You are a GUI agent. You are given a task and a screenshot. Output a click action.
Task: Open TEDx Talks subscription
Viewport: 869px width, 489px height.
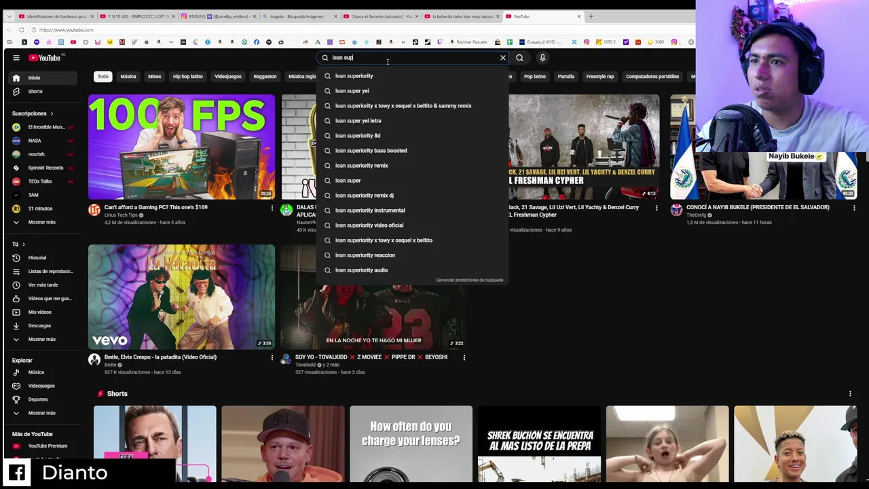pos(41,181)
